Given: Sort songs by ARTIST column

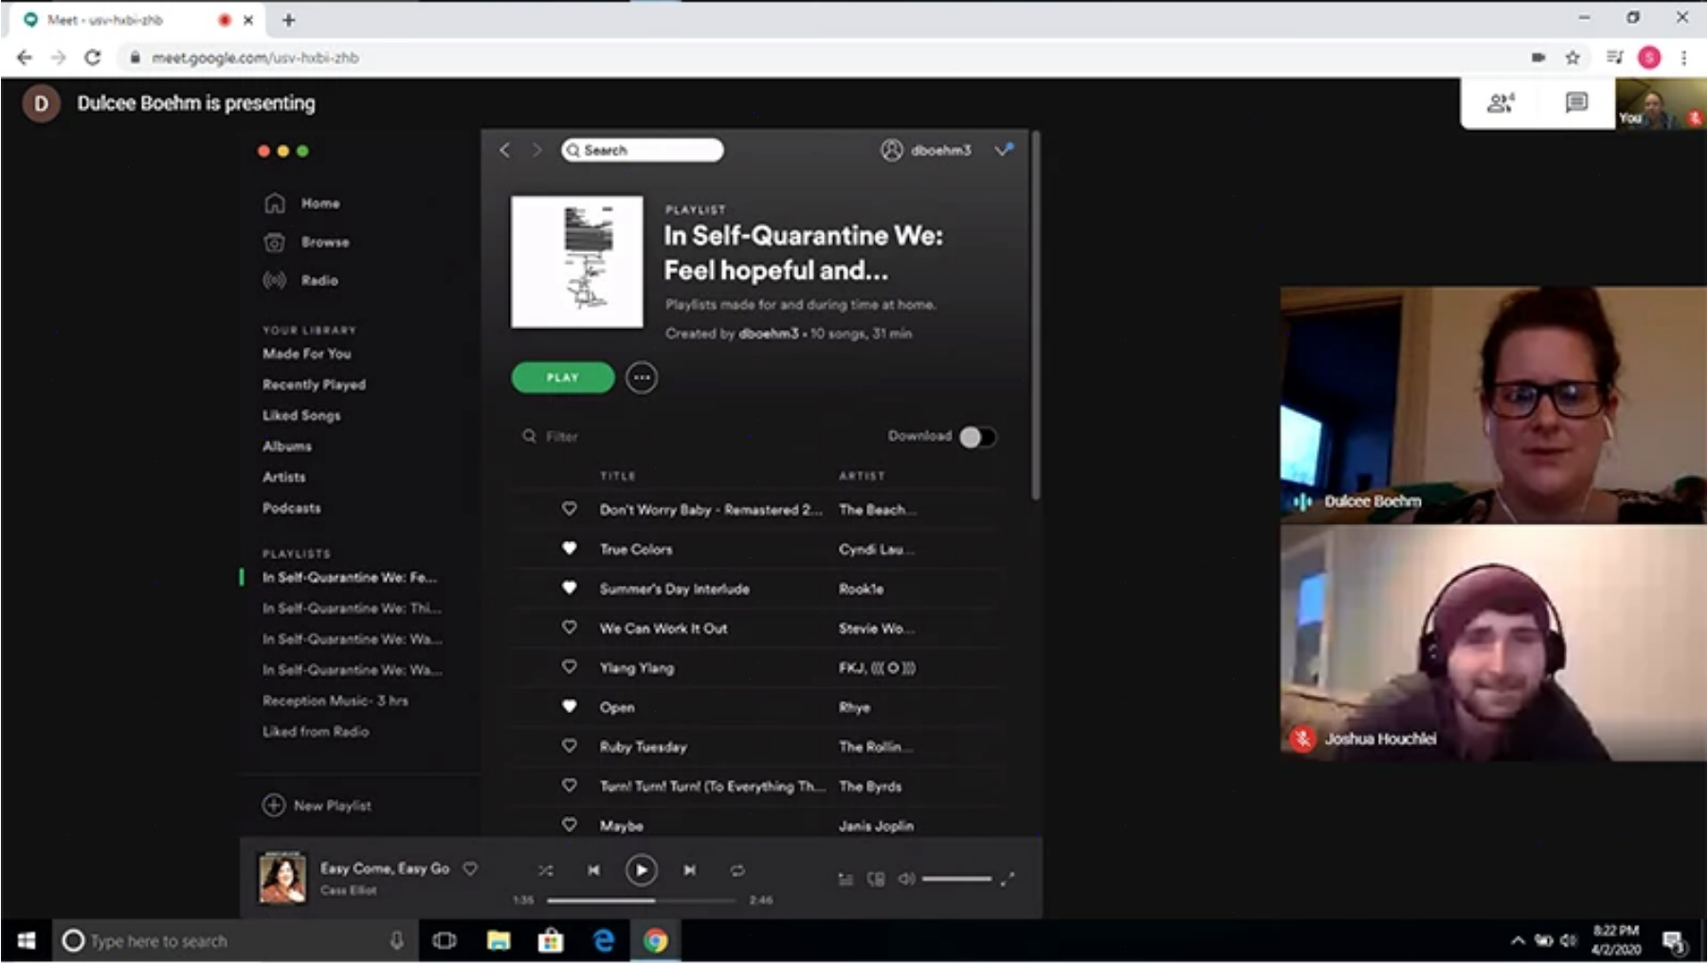Looking at the screenshot, I should pyautogui.click(x=862, y=476).
